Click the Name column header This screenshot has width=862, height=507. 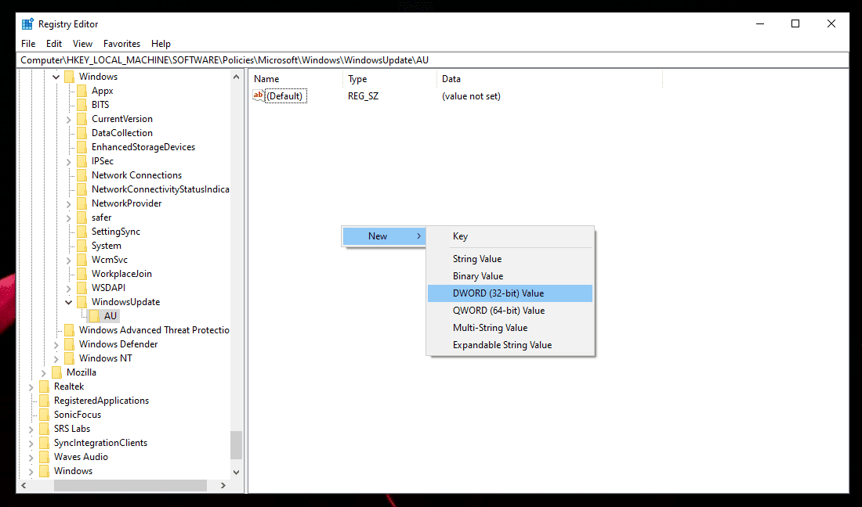[295, 79]
